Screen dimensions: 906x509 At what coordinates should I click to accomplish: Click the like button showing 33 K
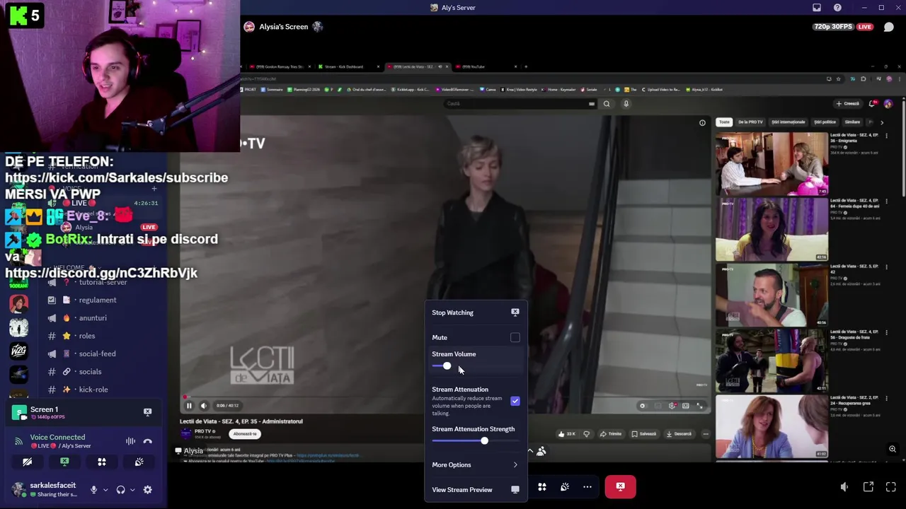point(566,434)
